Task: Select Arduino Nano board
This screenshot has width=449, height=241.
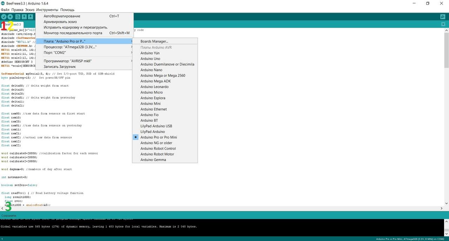Action: (165, 70)
